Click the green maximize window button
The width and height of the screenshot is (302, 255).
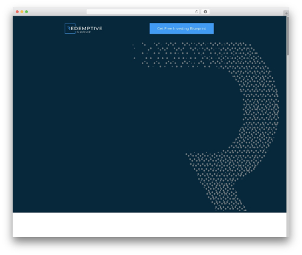coord(27,11)
